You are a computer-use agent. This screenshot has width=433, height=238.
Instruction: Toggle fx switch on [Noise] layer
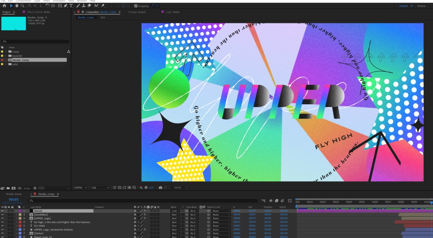click(x=145, y=211)
